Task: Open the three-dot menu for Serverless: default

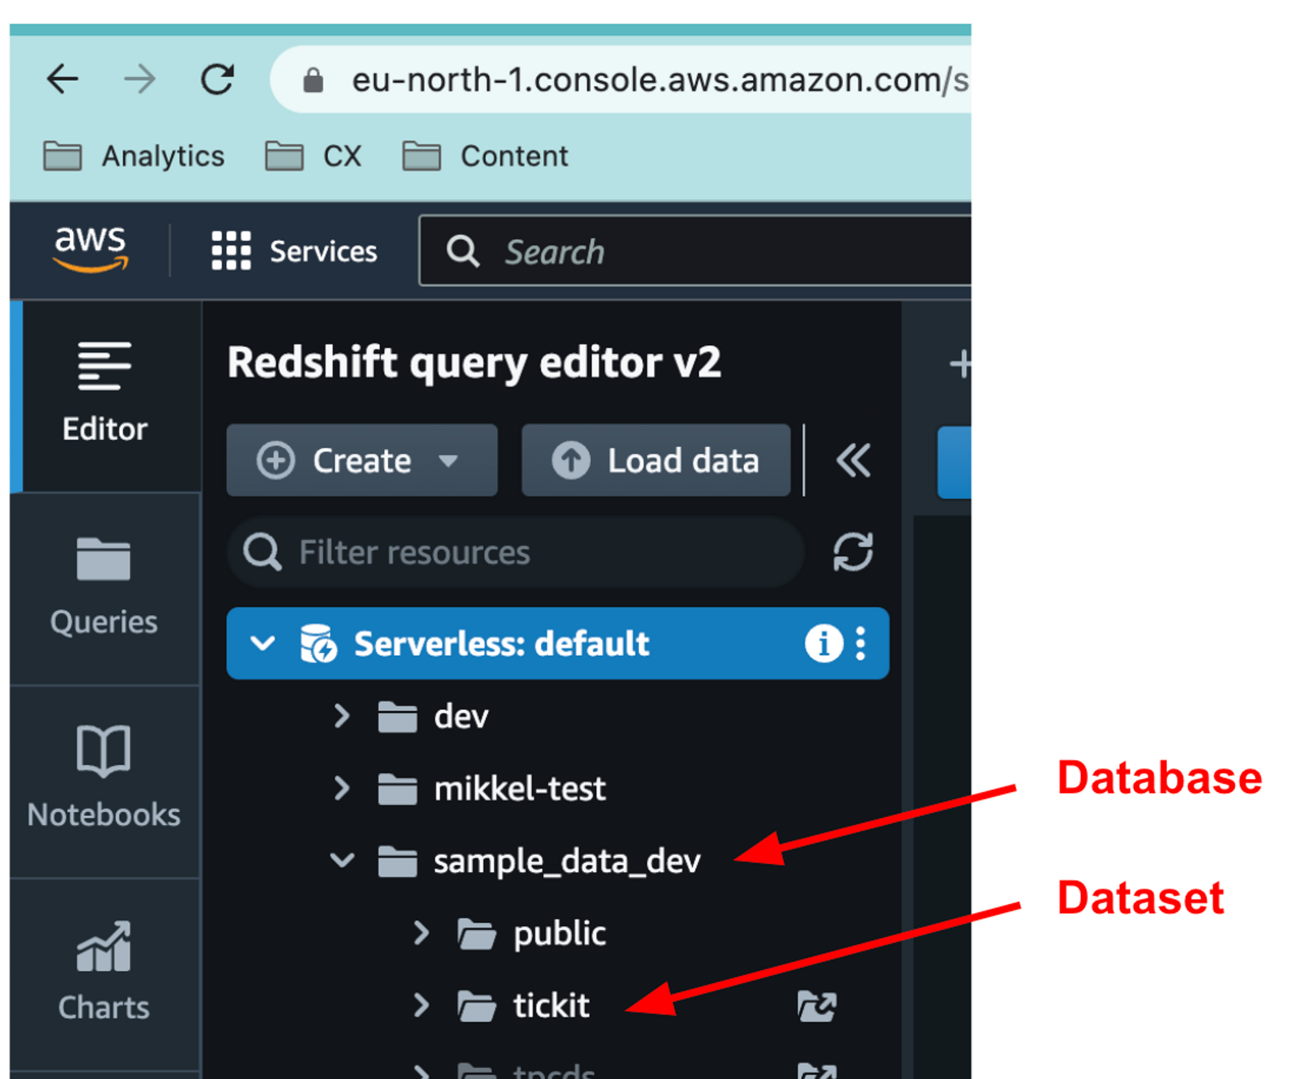Action: (861, 644)
